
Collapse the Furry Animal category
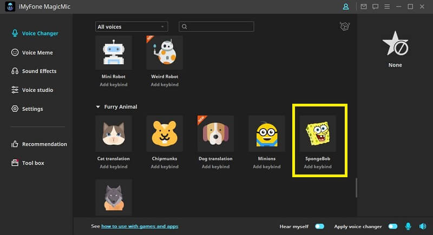point(98,106)
